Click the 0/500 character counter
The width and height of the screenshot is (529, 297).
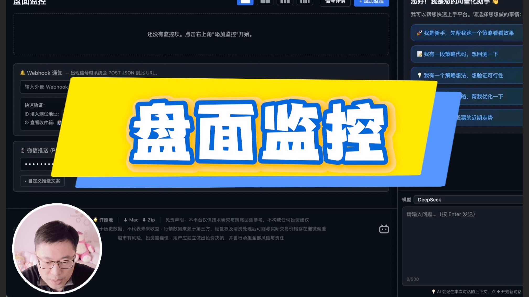click(413, 279)
